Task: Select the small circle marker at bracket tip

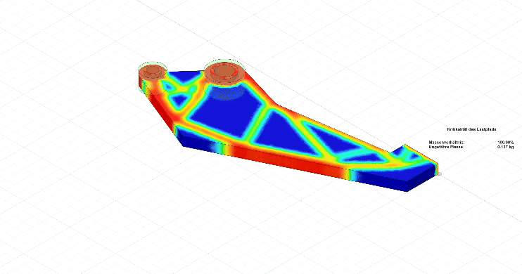Action: [440, 174]
